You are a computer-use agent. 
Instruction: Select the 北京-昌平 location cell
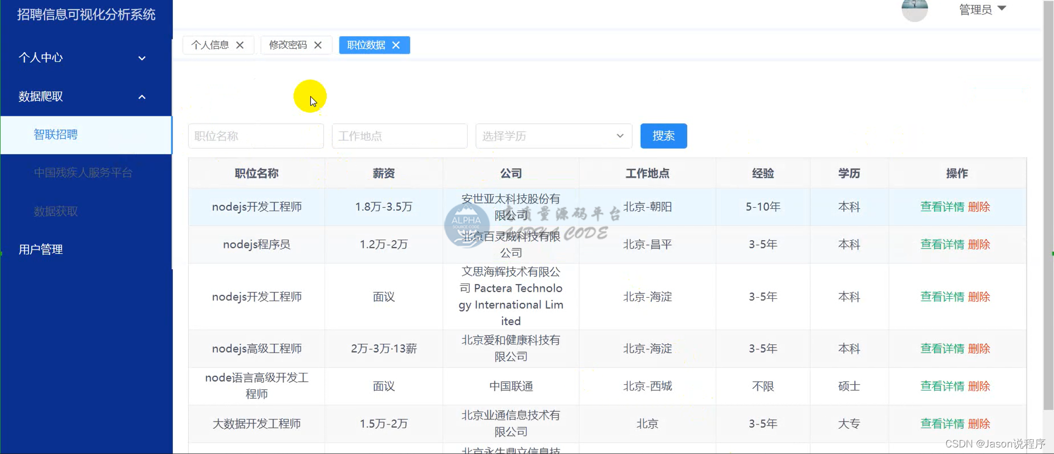(648, 245)
